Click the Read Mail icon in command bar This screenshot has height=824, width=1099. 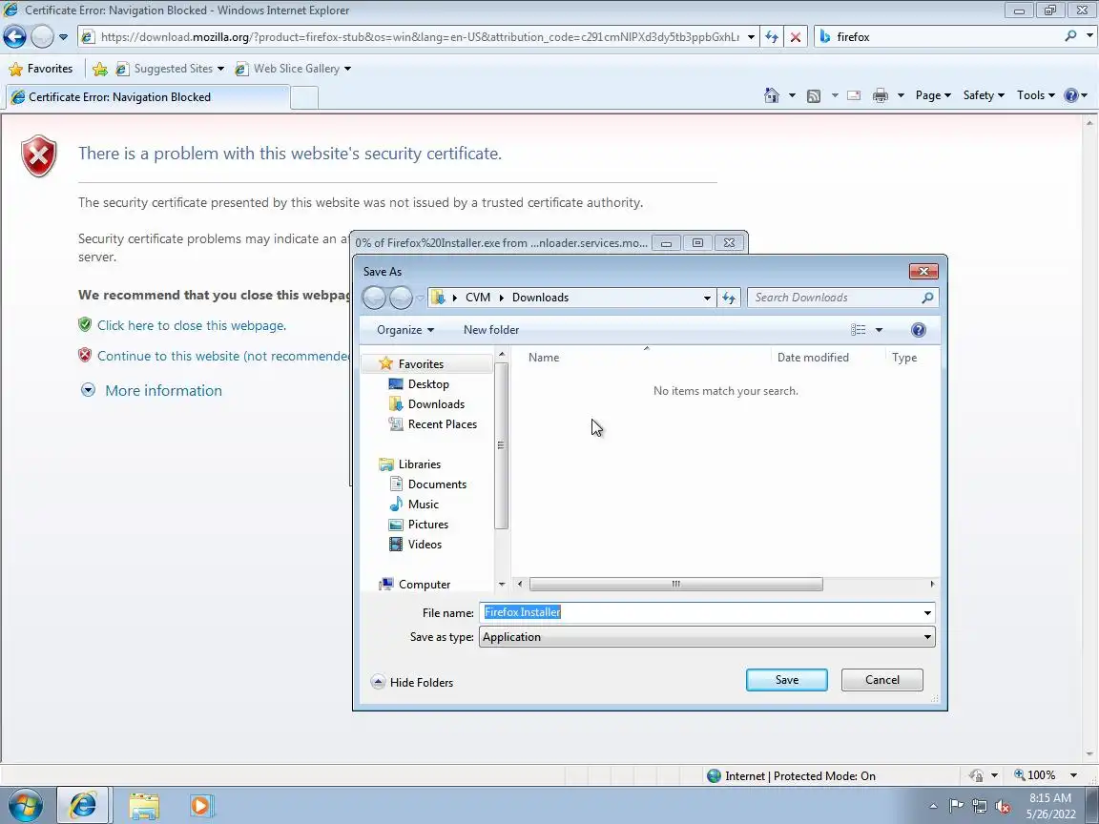854,96
